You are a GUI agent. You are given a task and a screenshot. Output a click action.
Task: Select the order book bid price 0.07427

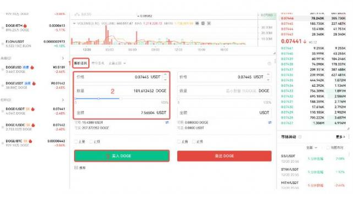pos(287,123)
